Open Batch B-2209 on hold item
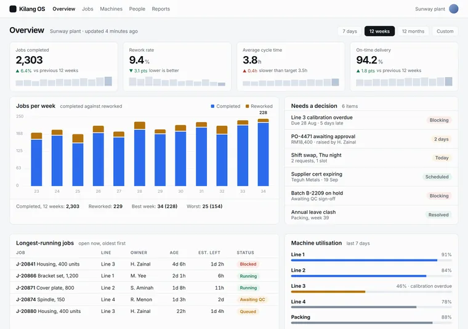The width and height of the screenshot is (468, 329). coord(371,196)
